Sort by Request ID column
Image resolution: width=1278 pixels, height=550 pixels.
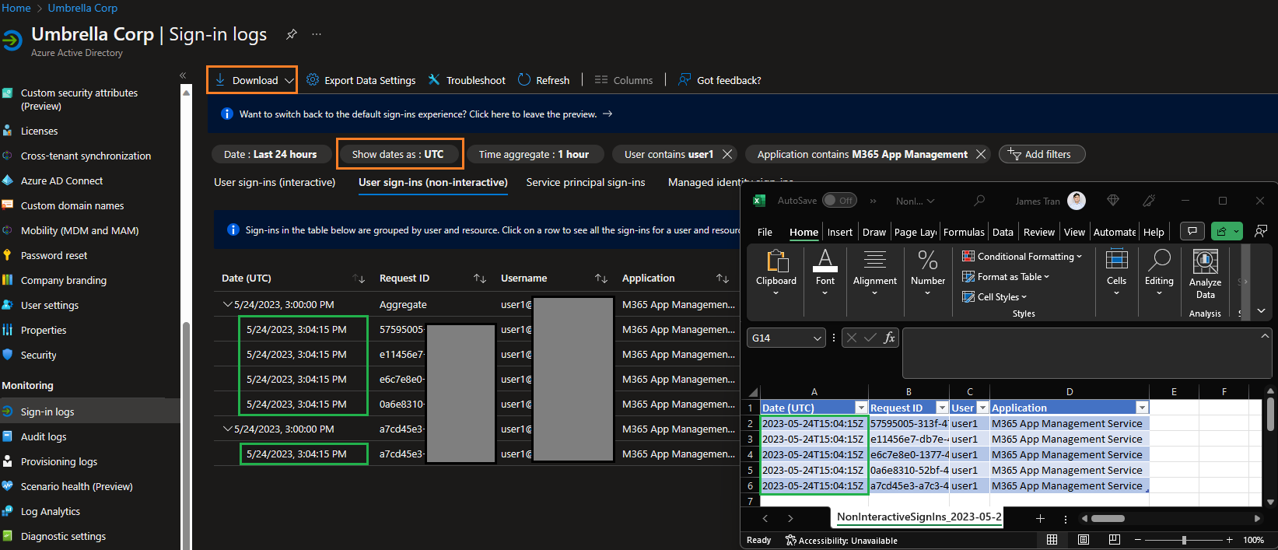(x=480, y=278)
